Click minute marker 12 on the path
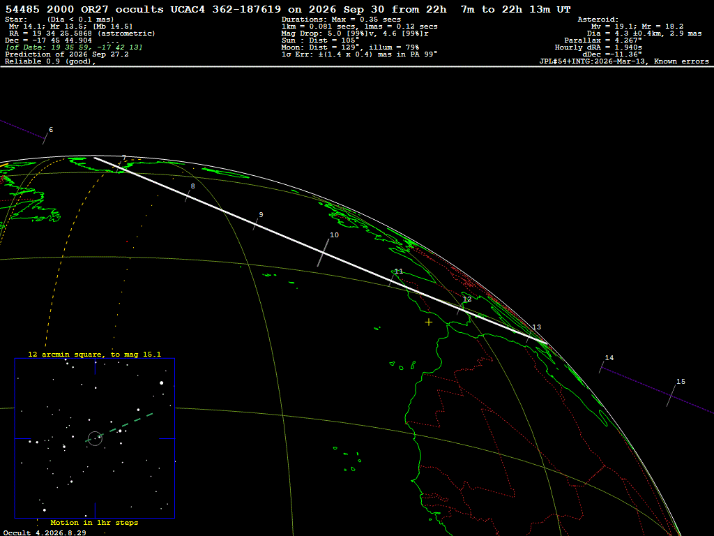This screenshot has width=714, height=536. pyautogui.click(x=467, y=299)
